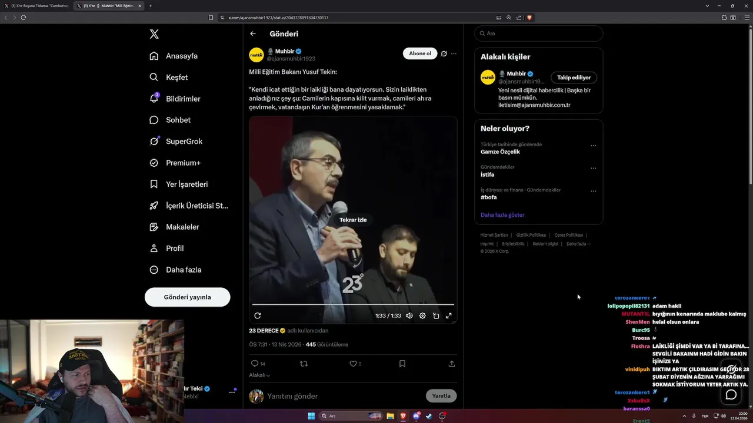Click bookmark icon near address bar

pyautogui.click(x=211, y=18)
